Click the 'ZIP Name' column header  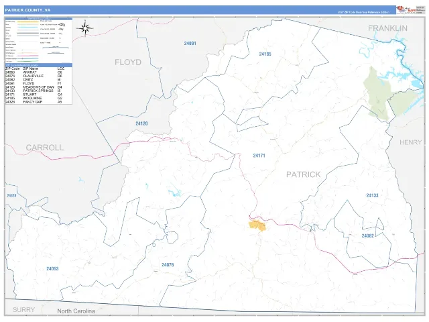30,68
